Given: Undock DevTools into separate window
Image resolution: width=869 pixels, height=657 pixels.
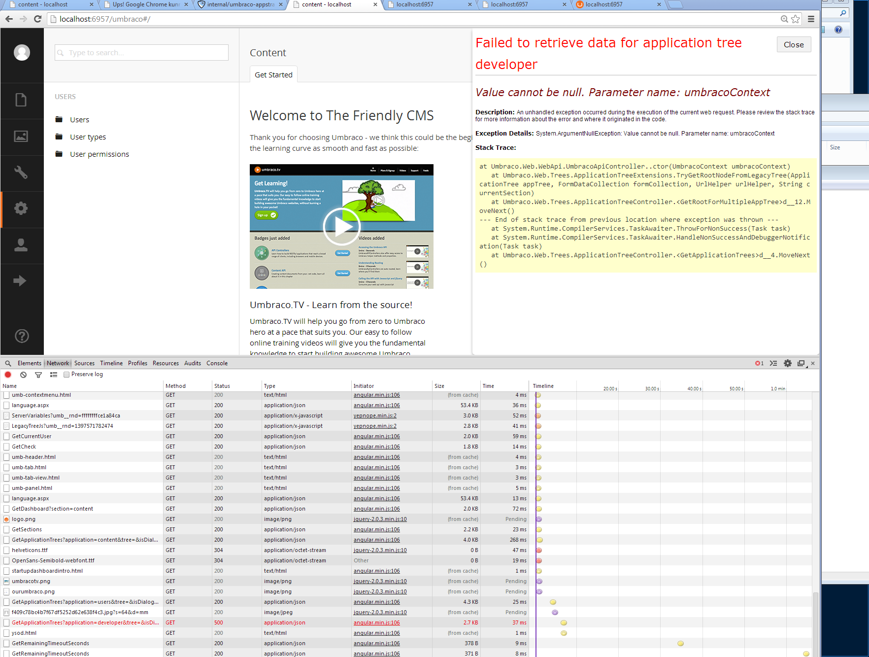Looking at the screenshot, I should (802, 363).
